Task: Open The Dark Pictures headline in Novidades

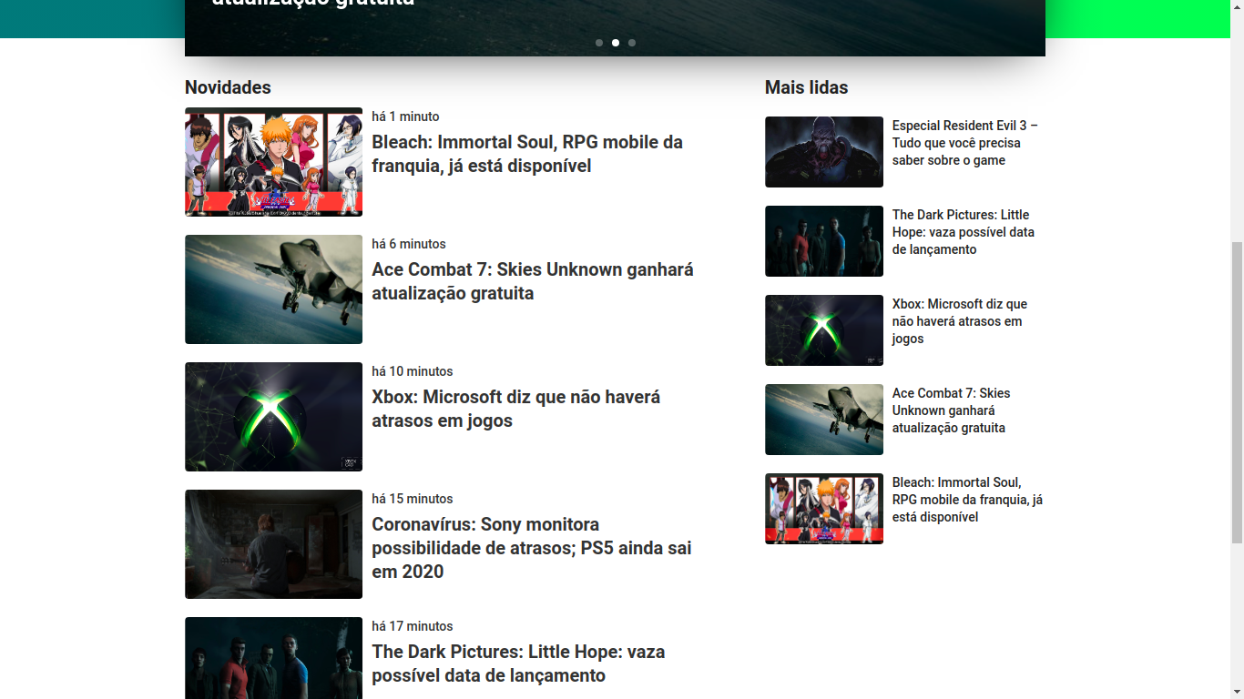Action: [518, 664]
